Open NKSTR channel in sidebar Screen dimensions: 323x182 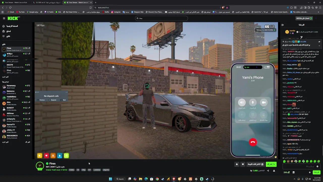(16, 66)
